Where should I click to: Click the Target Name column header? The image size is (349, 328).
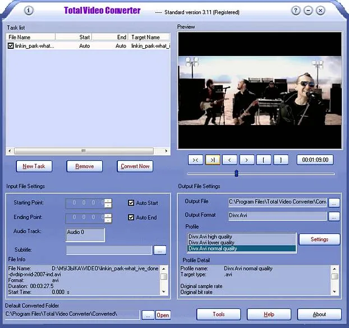149,37
